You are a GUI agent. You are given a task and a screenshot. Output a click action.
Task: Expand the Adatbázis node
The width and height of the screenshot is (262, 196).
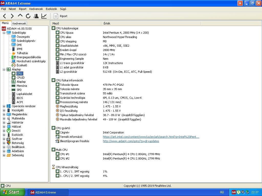coord(4,151)
